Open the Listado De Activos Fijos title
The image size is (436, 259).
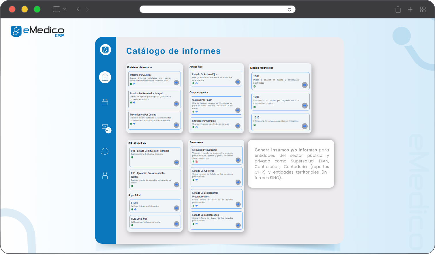205,74
